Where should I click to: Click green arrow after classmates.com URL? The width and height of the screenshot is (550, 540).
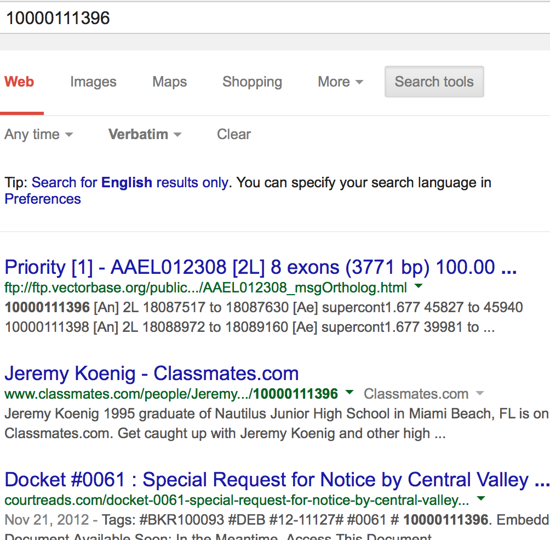350,393
